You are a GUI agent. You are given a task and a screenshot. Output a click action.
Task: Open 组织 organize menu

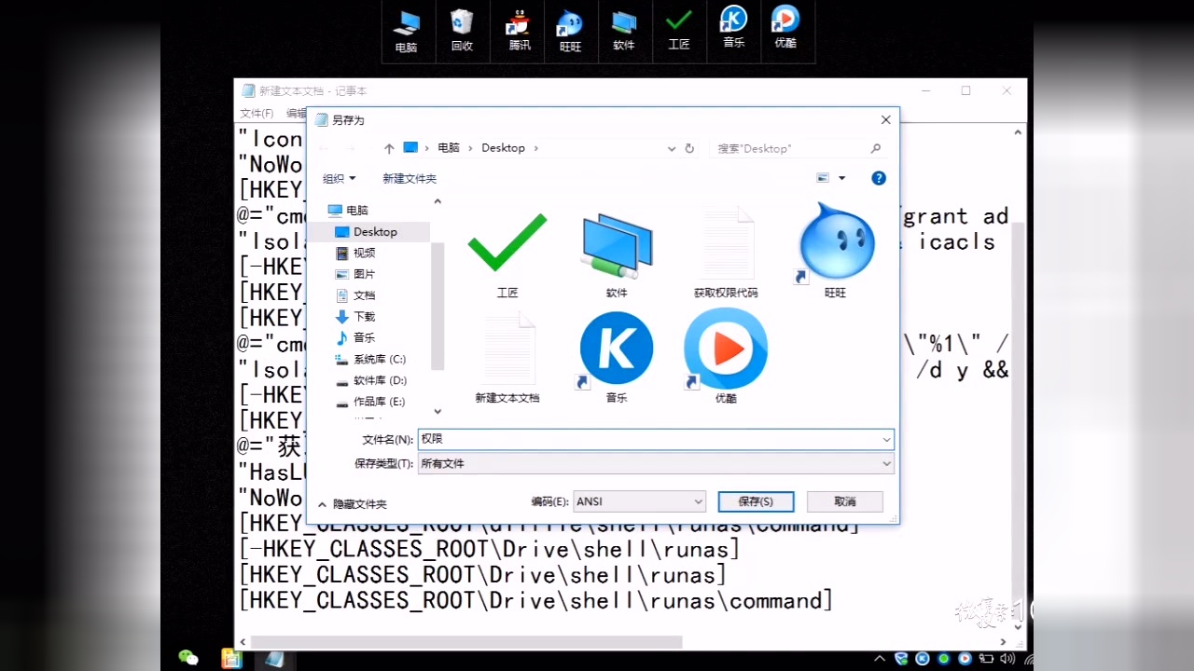339,178
